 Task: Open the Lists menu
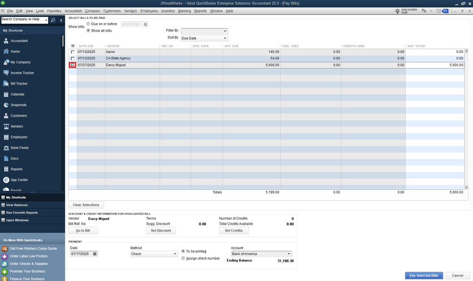point(40,11)
